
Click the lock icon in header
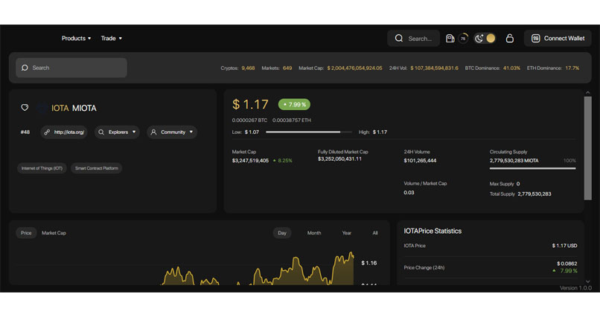(x=509, y=38)
